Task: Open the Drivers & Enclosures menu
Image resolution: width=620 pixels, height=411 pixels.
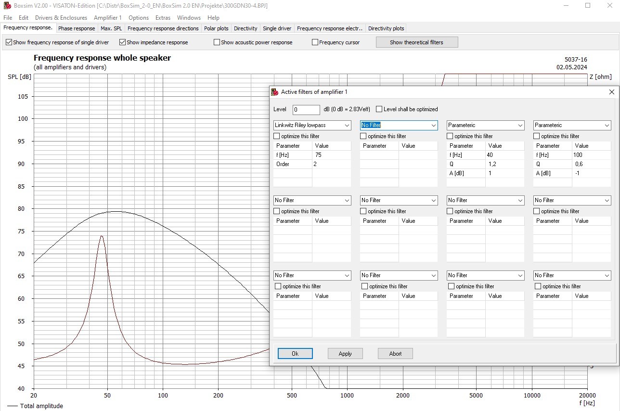Action: (61, 18)
